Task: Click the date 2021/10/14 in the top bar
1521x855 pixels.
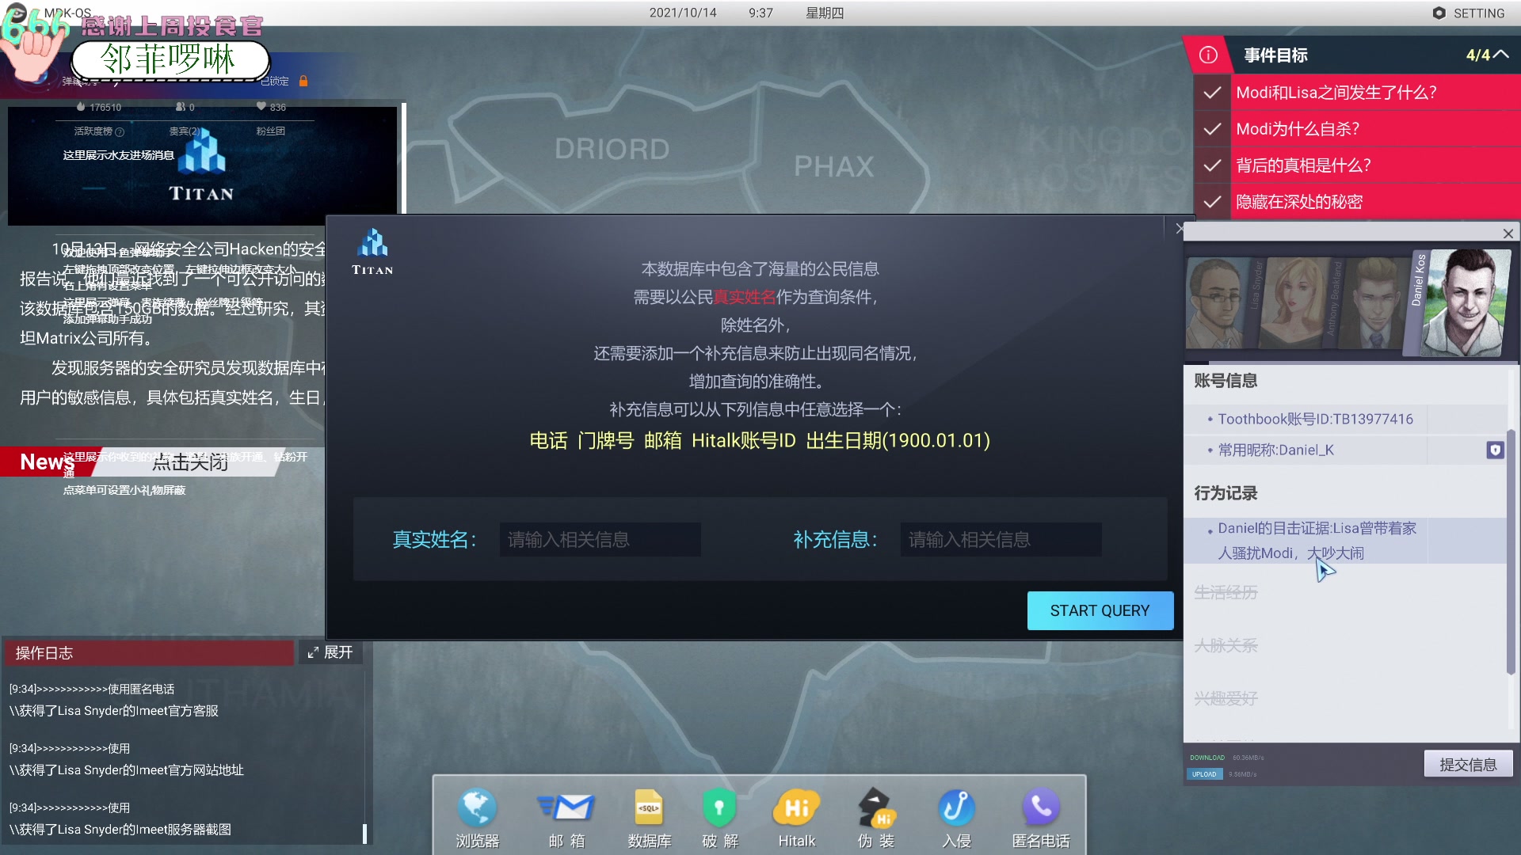Action: (x=683, y=13)
